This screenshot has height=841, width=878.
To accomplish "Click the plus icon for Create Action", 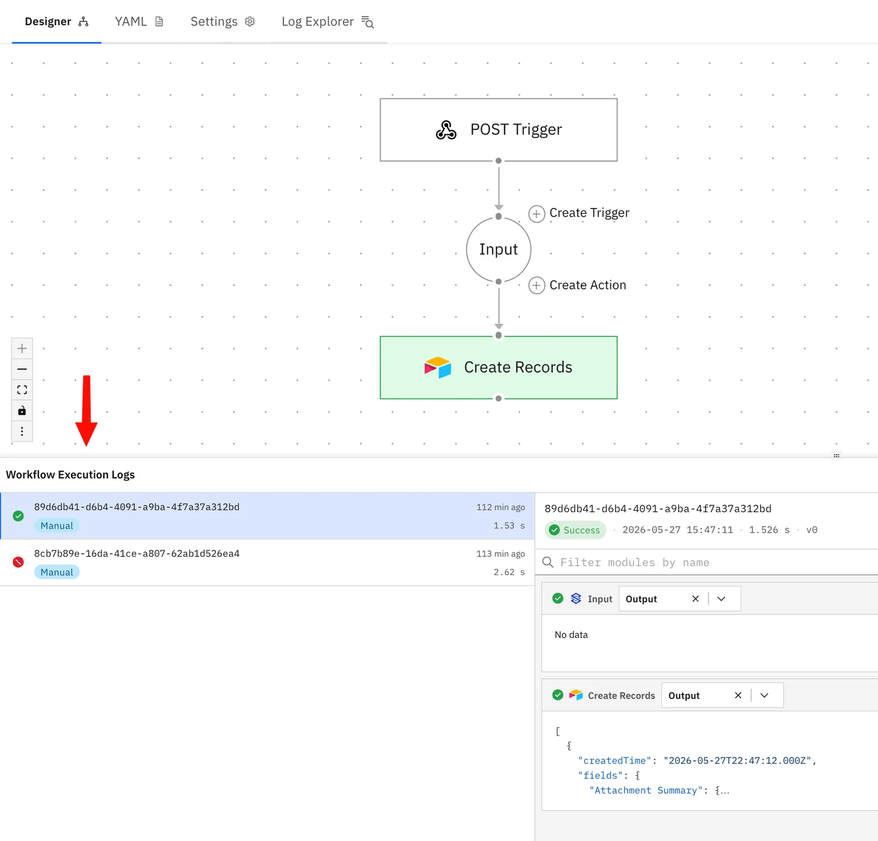I will (x=536, y=285).
